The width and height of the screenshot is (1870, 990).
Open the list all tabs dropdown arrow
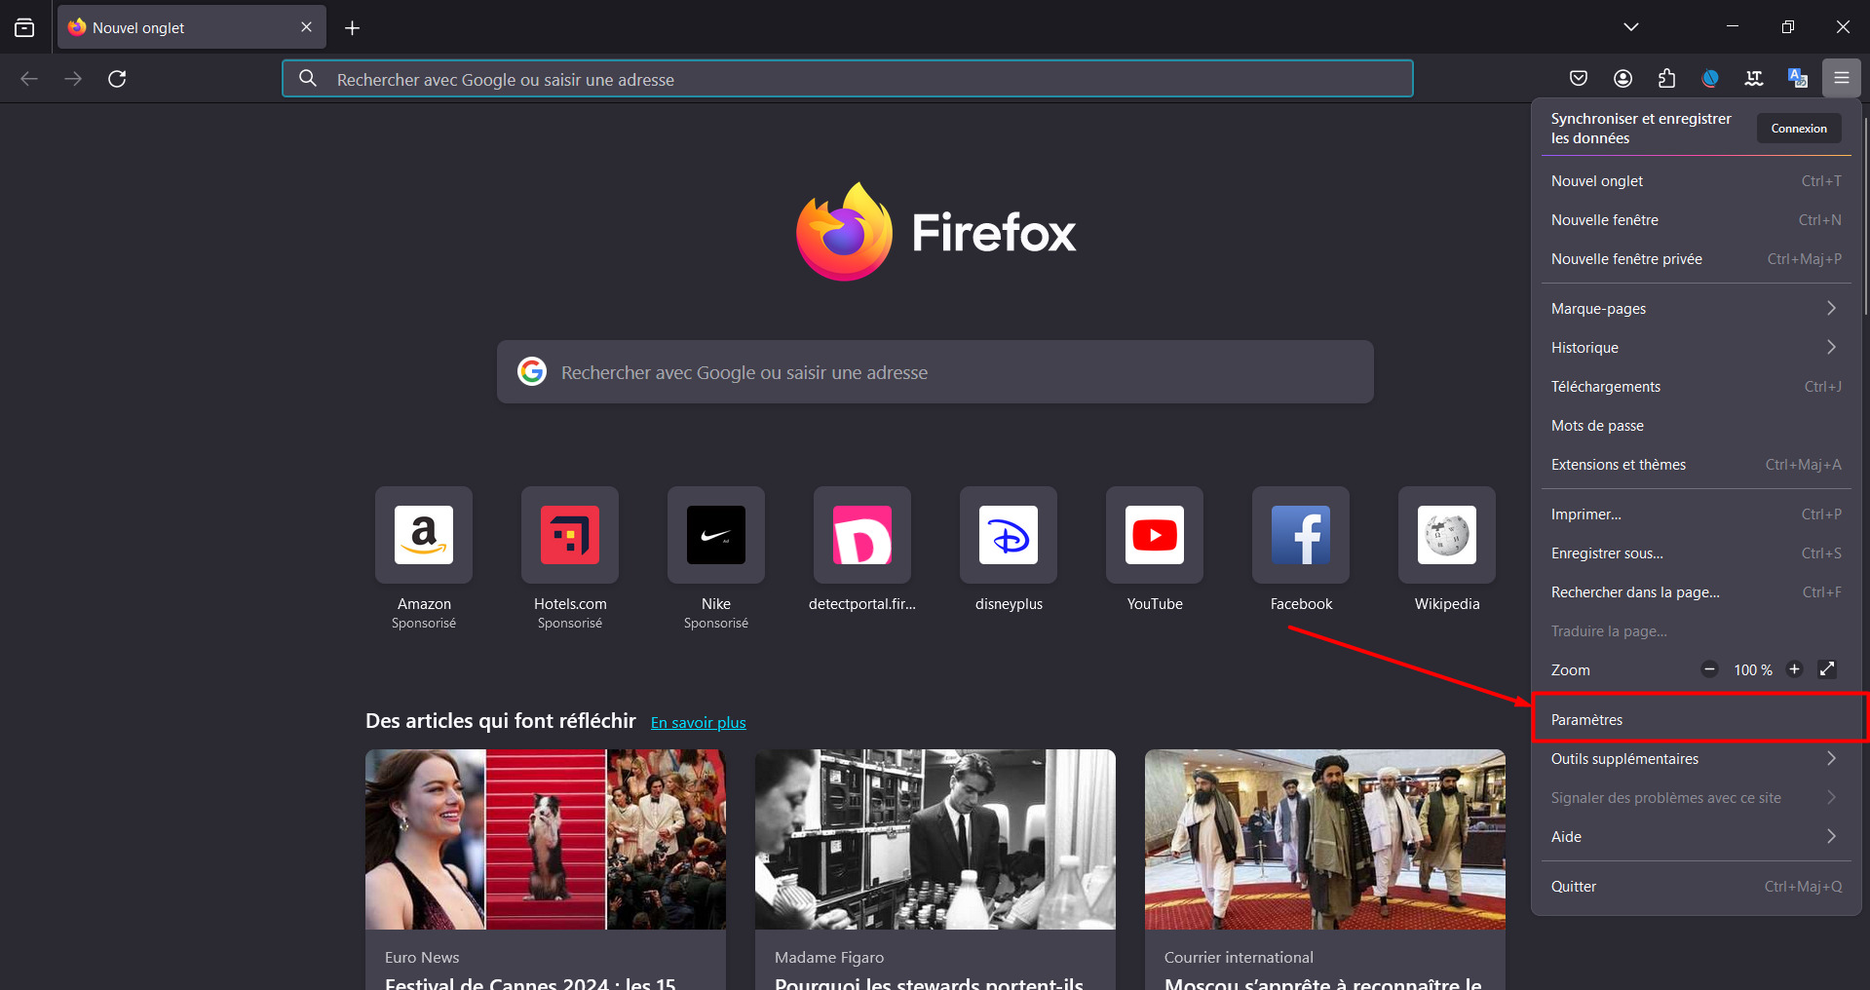pos(1631,27)
